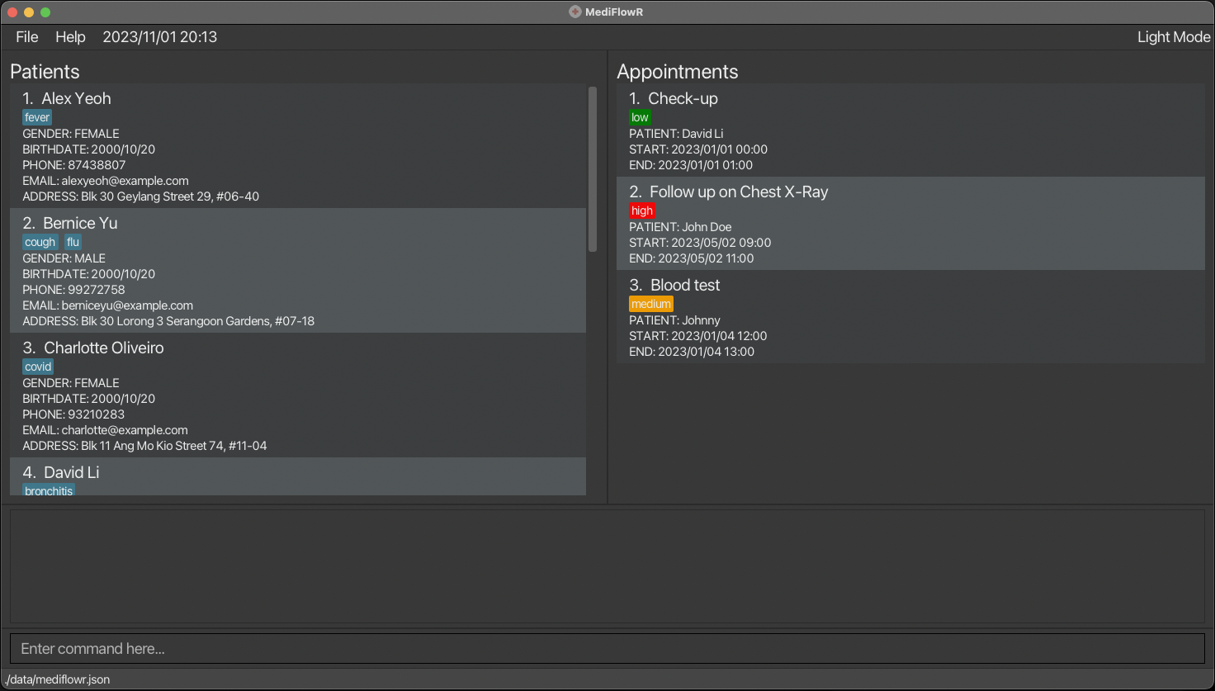Image resolution: width=1215 pixels, height=691 pixels.
Task: Click the data file path in status bar
Action: point(58,679)
